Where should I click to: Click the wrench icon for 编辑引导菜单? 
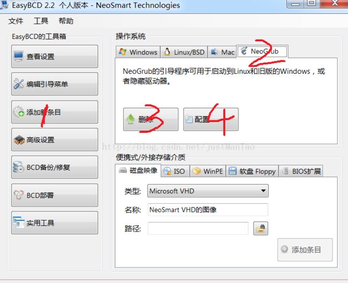click(x=18, y=84)
